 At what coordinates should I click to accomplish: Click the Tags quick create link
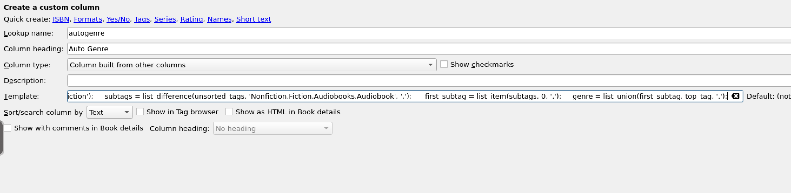click(142, 19)
